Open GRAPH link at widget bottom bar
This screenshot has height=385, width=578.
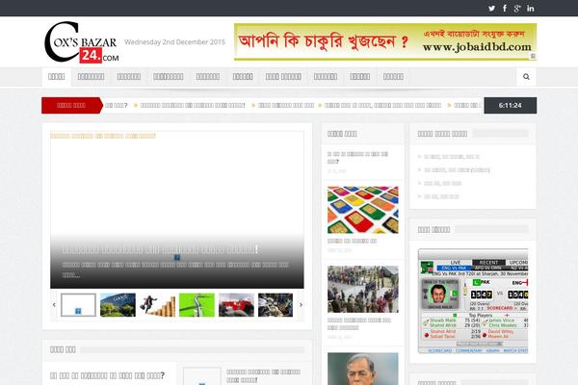pyautogui.click(x=493, y=350)
